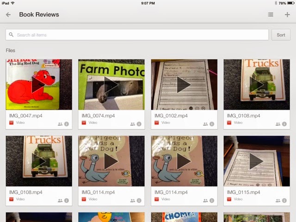Image resolution: width=296 pixels, height=222 pixels.
Task: Tap the battery icon in status bar
Action: [x=290, y=3]
